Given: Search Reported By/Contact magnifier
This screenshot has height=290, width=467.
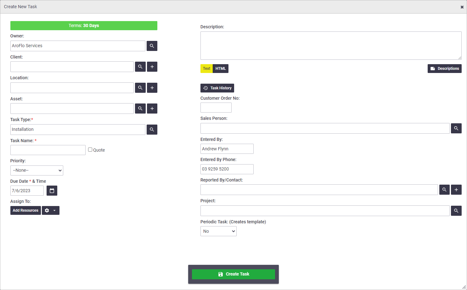Looking at the screenshot, I should pos(444,190).
